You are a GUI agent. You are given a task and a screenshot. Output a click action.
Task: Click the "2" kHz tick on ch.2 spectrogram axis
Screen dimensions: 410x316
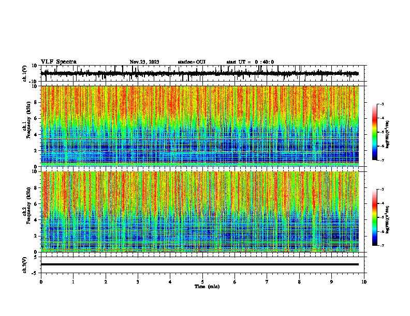36,236
